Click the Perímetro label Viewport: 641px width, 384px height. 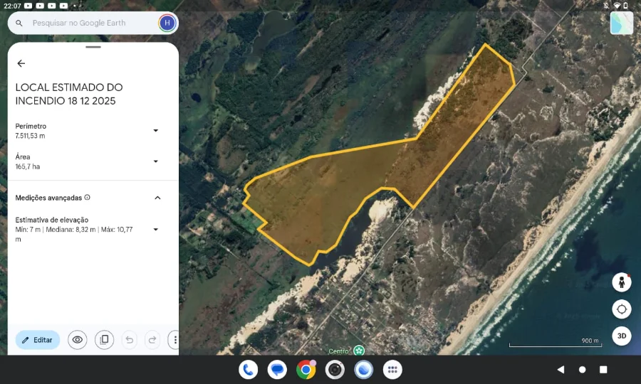tap(31, 126)
